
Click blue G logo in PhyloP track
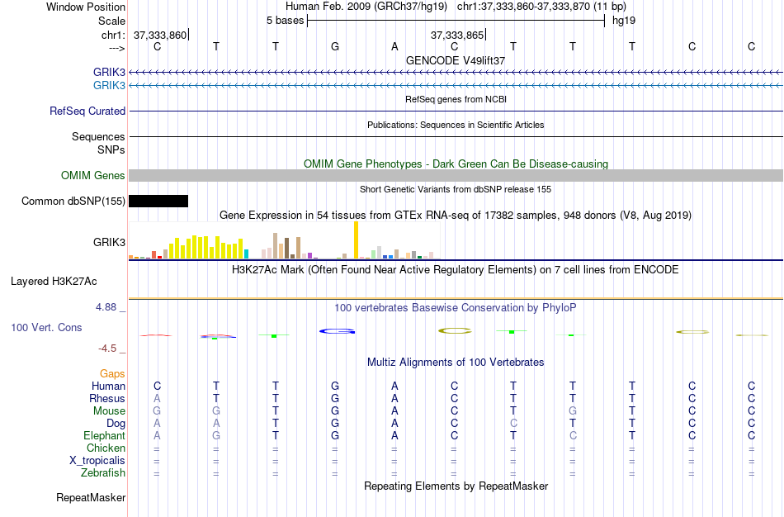pyautogui.click(x=337, y=331)
